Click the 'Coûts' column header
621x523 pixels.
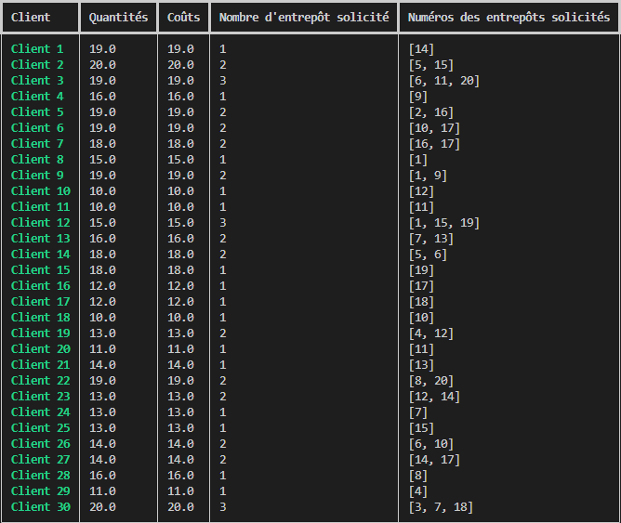click(x=183, y=17)
